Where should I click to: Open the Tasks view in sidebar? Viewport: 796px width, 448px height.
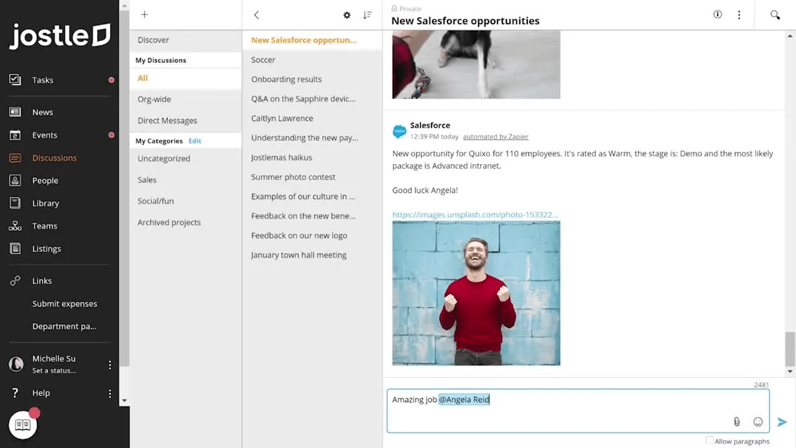42,80
